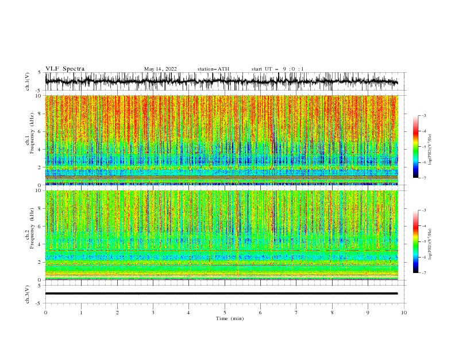Click the 'VLF Spectra' title text

[65, 69]
